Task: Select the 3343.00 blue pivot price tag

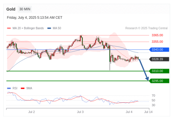Action: [x=159, y=49]
